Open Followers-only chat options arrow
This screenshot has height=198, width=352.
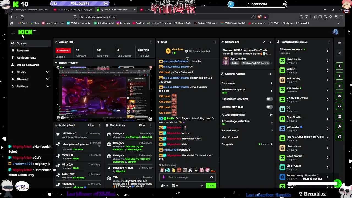coord(271,91)
